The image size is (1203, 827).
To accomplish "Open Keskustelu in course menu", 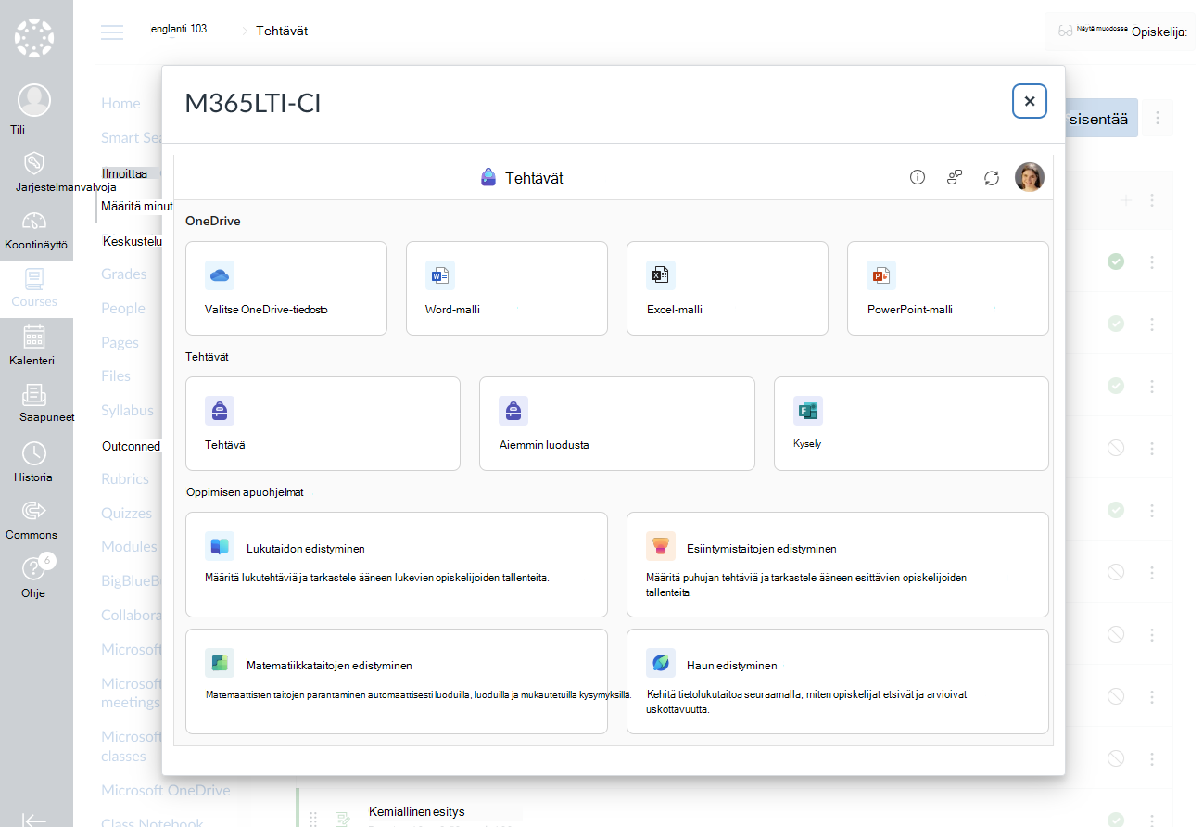I will (133, 242).
